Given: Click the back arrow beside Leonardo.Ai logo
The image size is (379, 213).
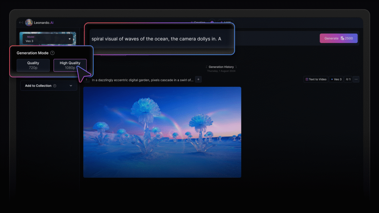Looking at the screenshot, I should (x=21, y=23).
